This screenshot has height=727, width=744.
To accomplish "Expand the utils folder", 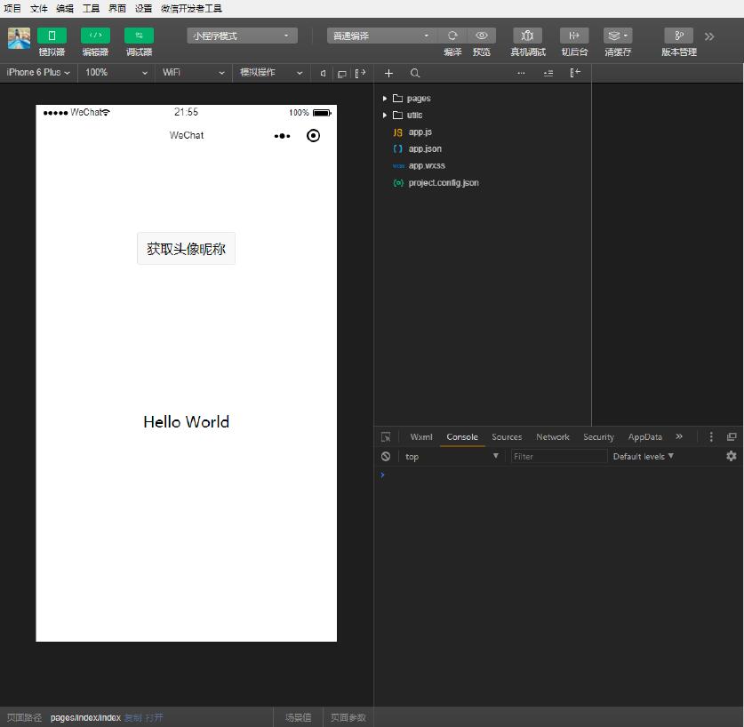I will (385, 115).
